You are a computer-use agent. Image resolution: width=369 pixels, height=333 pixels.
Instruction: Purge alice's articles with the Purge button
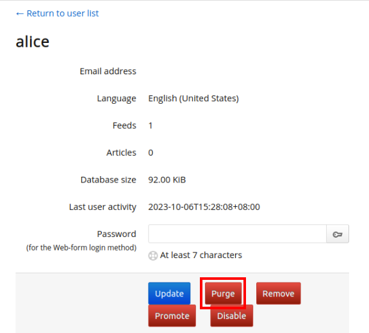point(223,293)
